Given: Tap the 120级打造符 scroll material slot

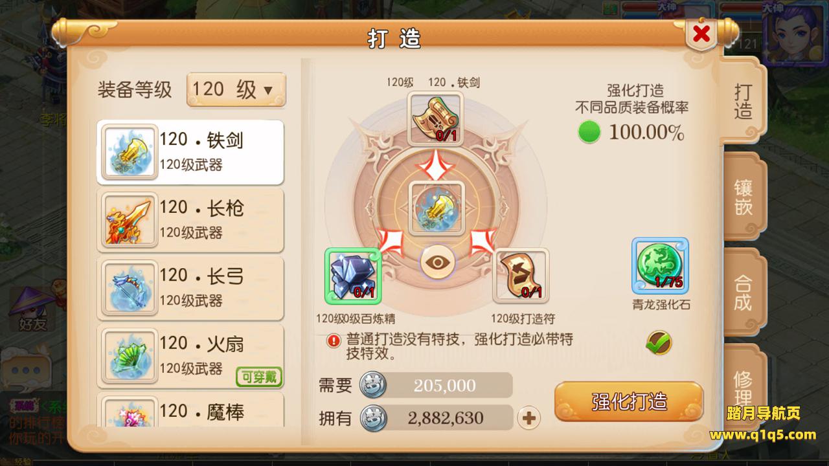Looking at the screenshot, I should click(x=521, y=276).
